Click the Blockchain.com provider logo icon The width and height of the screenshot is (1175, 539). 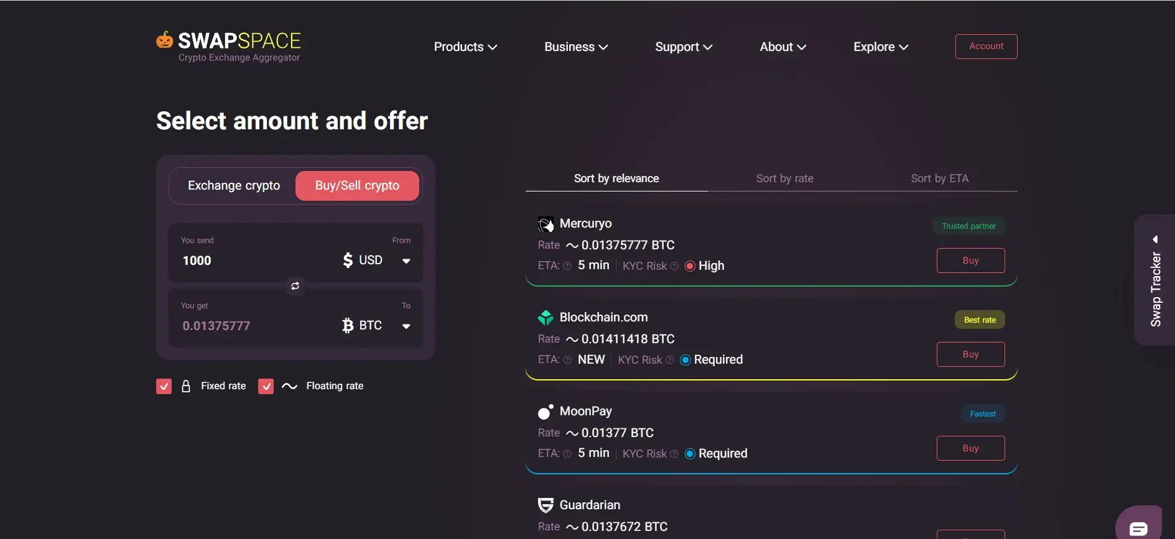point(546,318)
